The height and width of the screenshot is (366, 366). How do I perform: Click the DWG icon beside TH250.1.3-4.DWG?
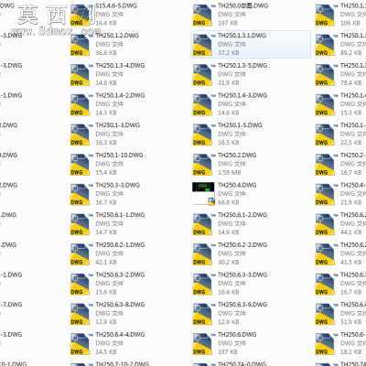click(80, 75)
